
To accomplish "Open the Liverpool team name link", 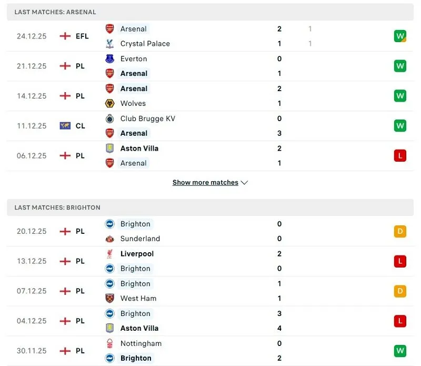I will [137, 254].
